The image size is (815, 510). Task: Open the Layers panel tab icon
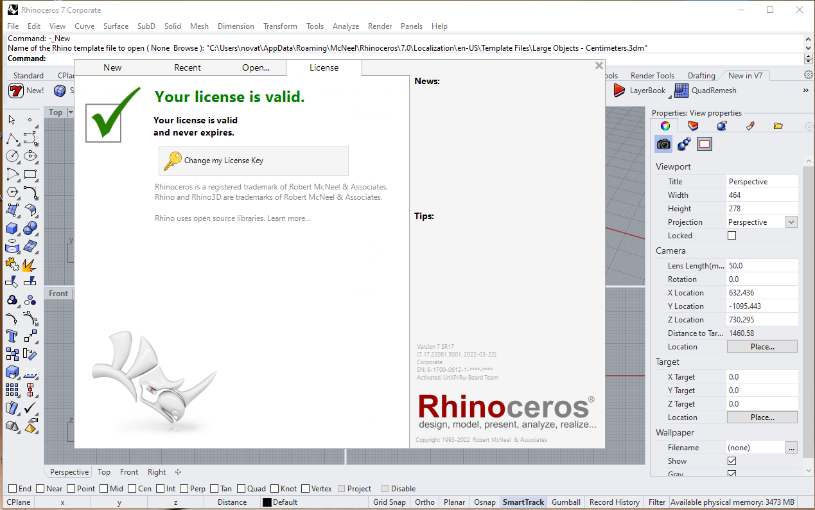point(694,126)
